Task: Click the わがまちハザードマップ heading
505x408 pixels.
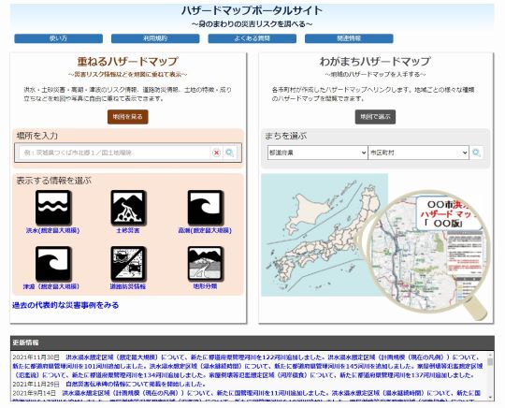Action: [375, 61]
